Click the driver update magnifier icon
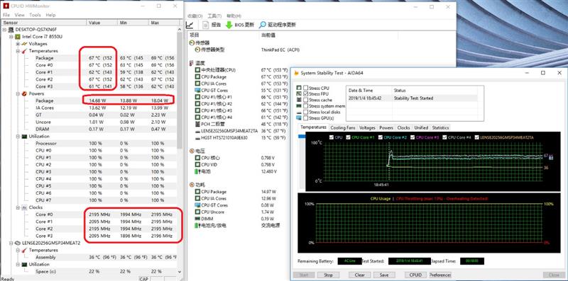 point(263,25)
